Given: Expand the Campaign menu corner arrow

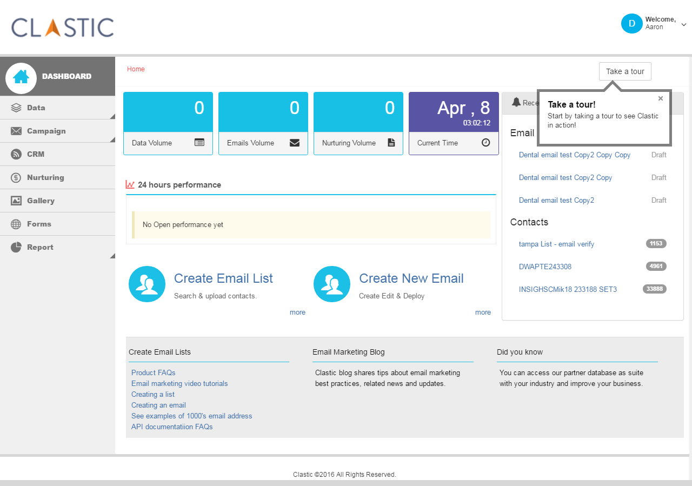Looking at the screenshot, I should click(x=112, y=139).
